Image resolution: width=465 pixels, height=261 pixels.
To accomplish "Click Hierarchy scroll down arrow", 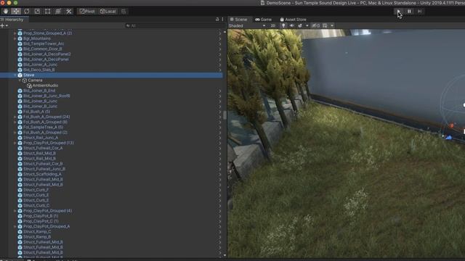I will [225, 255].
